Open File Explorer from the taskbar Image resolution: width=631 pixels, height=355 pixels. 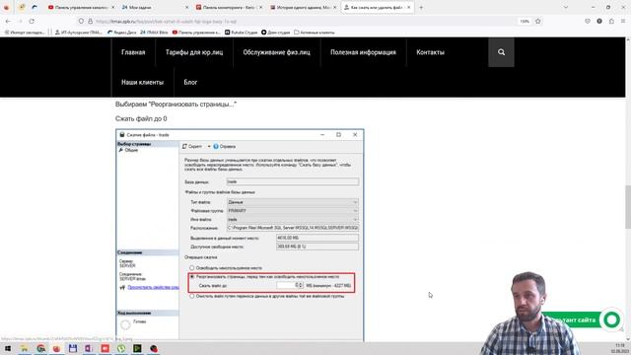(24, 348)
